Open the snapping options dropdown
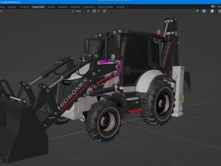Image resolution: width=221 pixels, height=166 pixels. pyautogui.click(x=99, y=11)
